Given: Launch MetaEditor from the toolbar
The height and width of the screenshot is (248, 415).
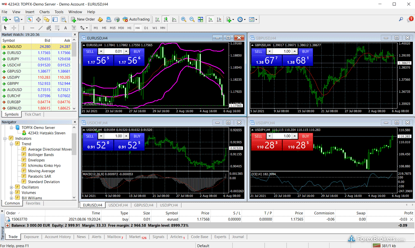Looking at the screenshot, I should coord(100,19).
